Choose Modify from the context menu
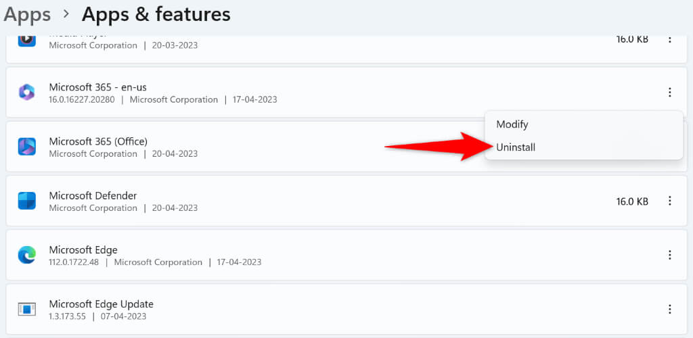The width and height of the screenshot is (693, 338). point(512,124)
